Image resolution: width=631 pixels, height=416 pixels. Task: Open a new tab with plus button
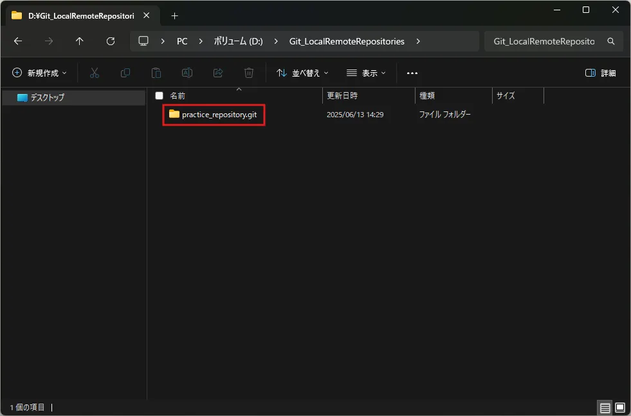point(174,15)
